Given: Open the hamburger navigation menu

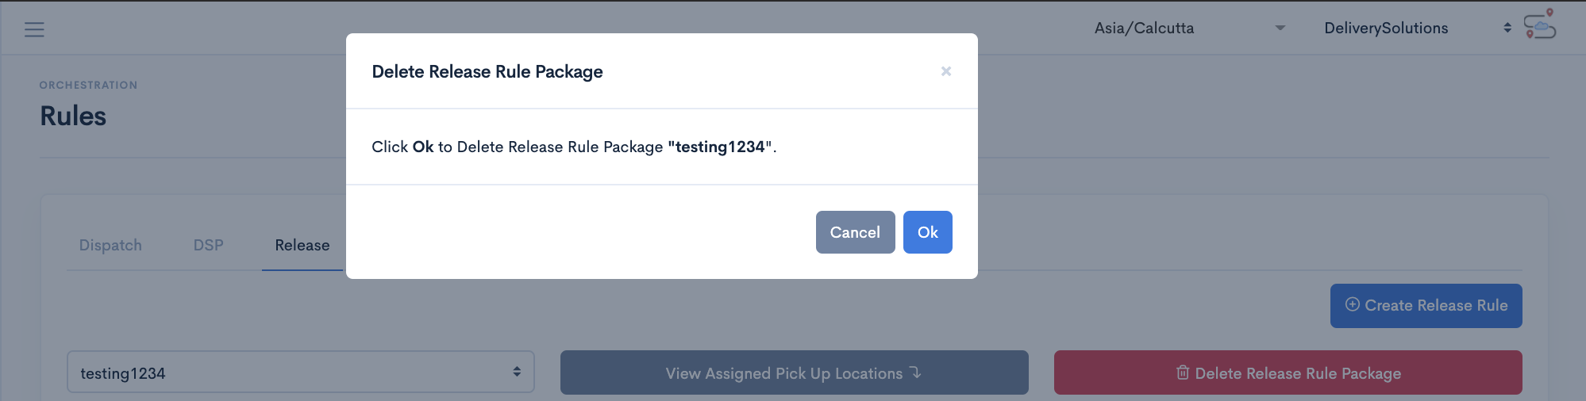Looking at the screenshot, I should click(34, 29).
